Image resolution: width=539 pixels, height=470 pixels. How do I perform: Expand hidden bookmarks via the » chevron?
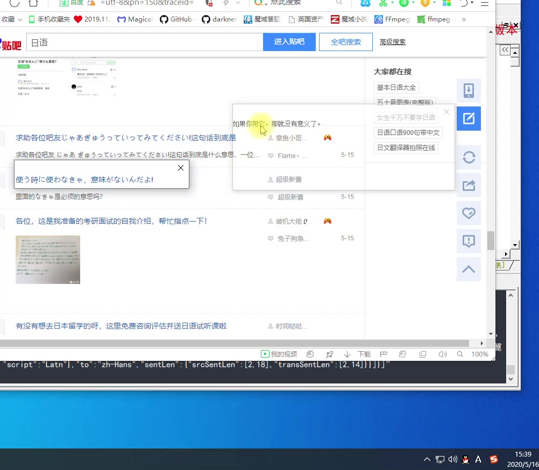tap(463, 19)
